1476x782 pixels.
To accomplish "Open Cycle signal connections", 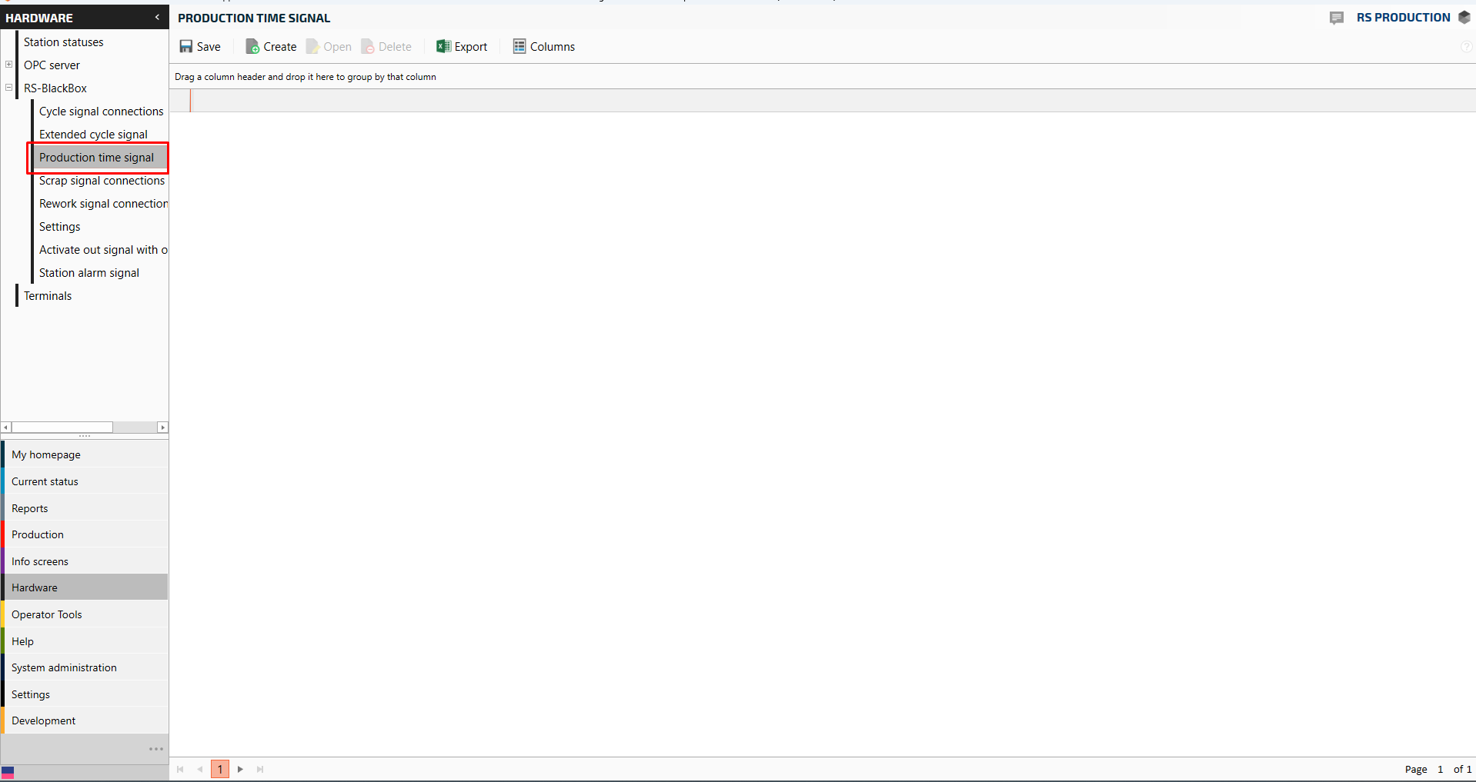I will 101,111.
